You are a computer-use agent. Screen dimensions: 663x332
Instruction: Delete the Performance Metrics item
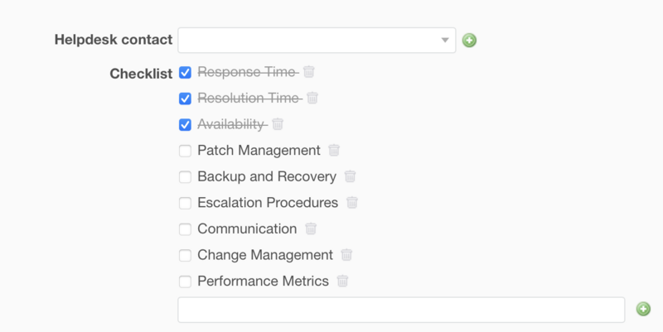343,281
